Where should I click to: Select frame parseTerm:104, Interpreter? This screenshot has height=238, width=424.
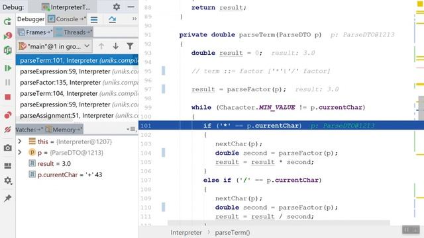77,94
